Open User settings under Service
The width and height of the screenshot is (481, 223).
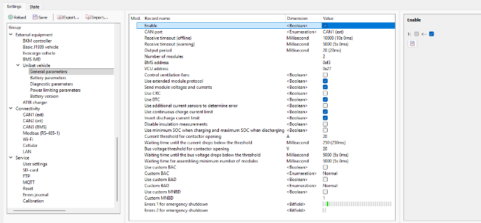(35, 164)
